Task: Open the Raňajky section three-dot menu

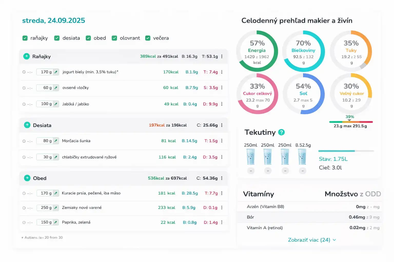Action: point(222,56)
